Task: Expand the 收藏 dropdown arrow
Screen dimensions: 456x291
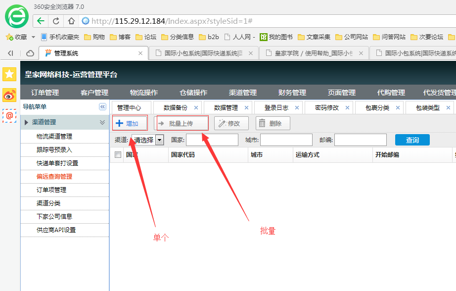Action: (x=33, y=37)
